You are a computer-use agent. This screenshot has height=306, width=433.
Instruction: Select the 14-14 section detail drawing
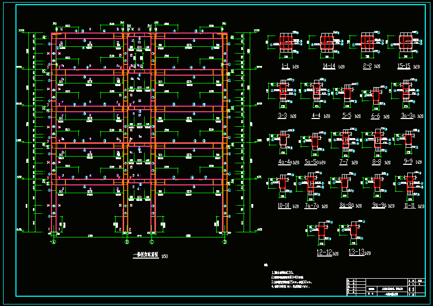(327, 43)
